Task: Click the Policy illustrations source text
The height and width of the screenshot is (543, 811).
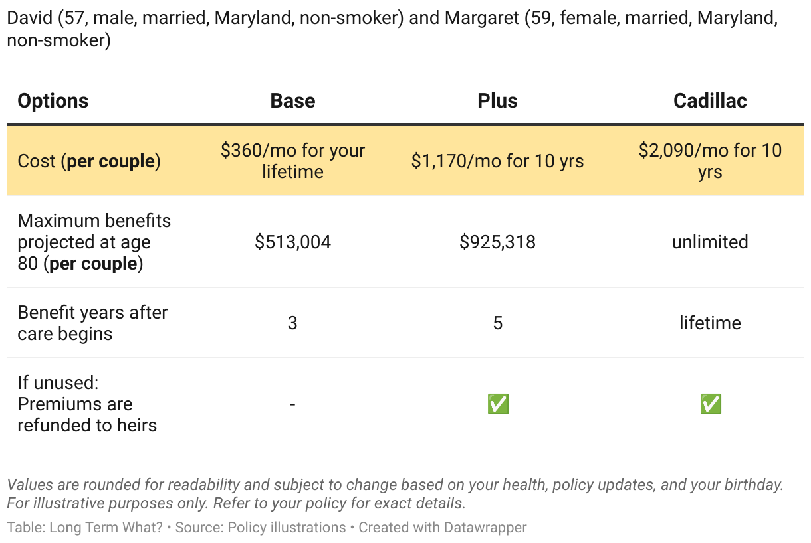Action: (287, 528)
